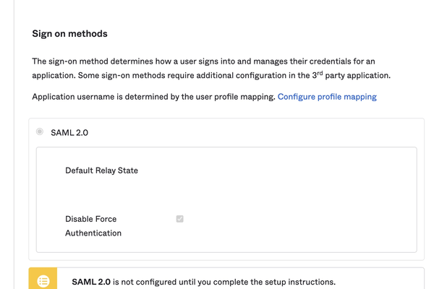Click the Sign on methods heading
This screenshot has height=289, width=434.
click(69, 34)
